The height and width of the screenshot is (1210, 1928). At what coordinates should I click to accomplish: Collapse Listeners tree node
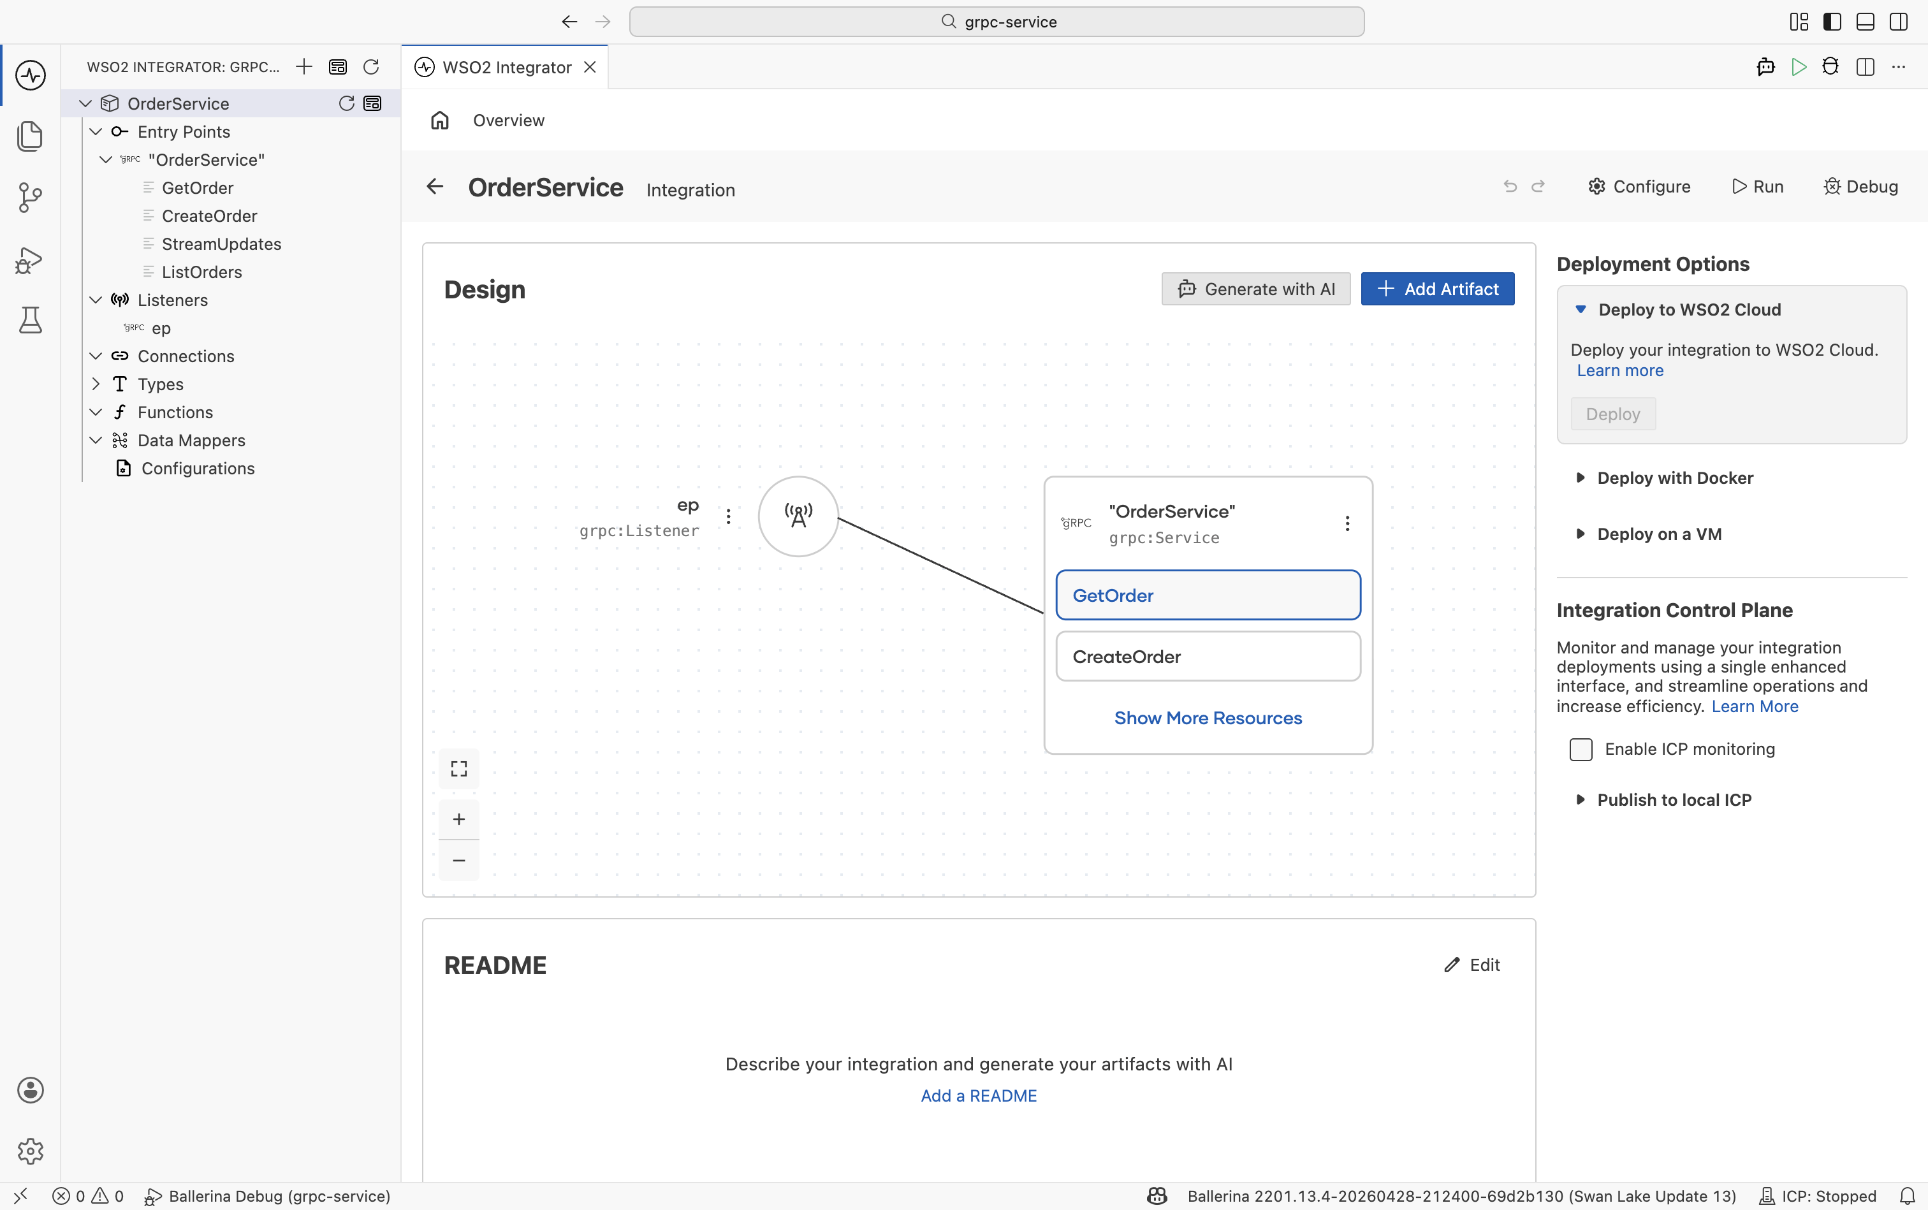pos(95,299)
